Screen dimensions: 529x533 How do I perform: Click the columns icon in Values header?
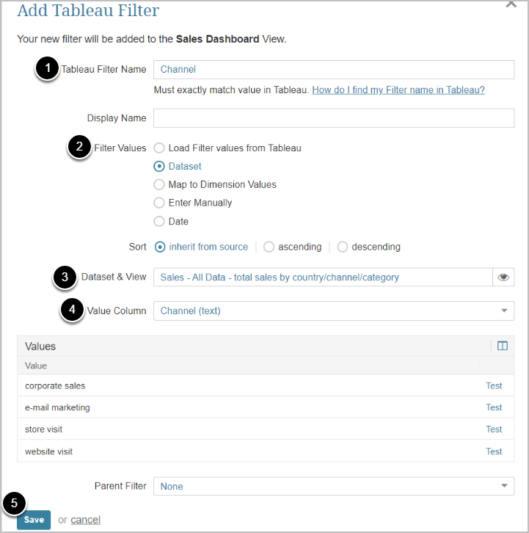[503, 346]
